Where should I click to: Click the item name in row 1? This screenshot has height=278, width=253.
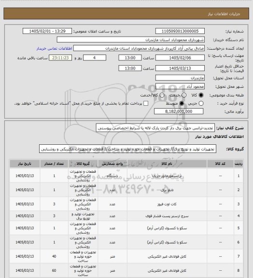click(x=167, y=176)
